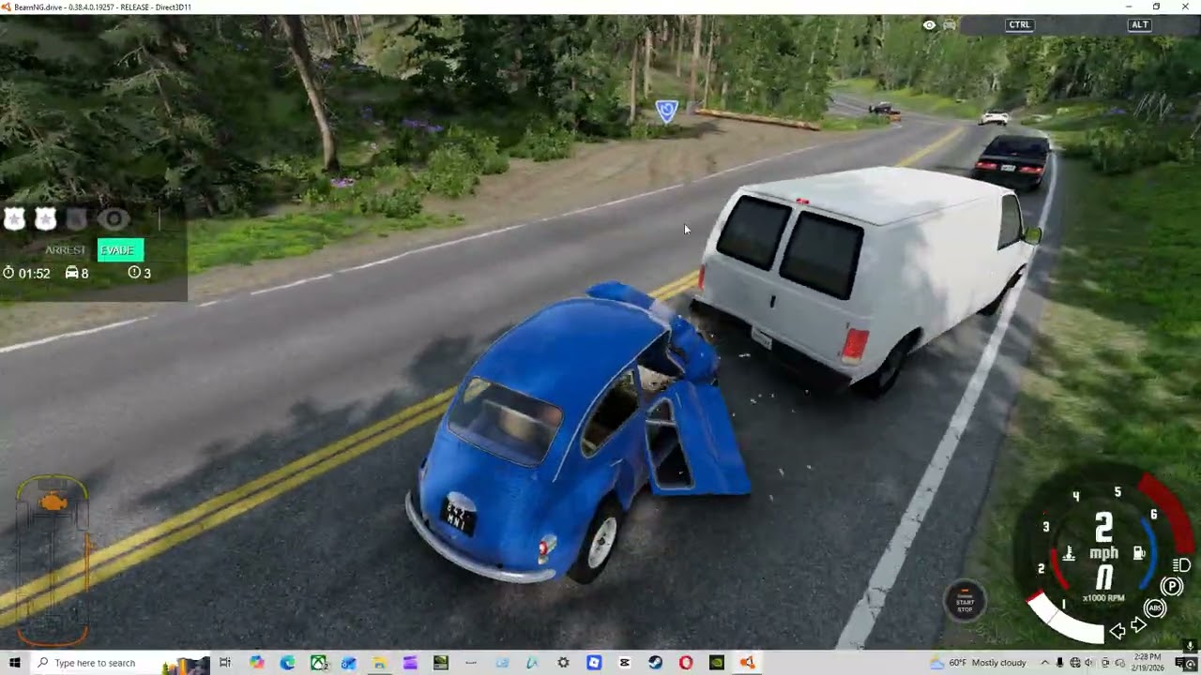
Task: Click the network globe tray icon
Action: click(1075, 663)
